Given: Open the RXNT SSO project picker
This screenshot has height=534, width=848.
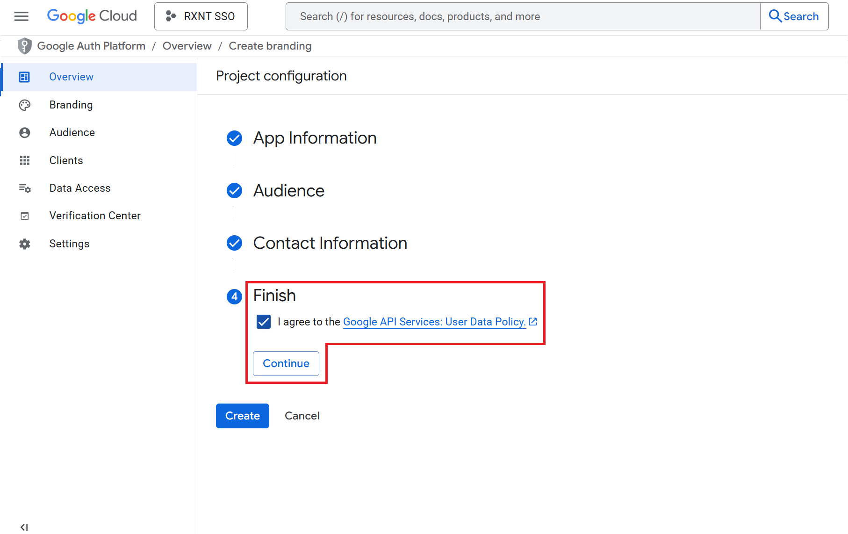Looking at the screenshot, I should pyautogui.click(x=201, y=16).
